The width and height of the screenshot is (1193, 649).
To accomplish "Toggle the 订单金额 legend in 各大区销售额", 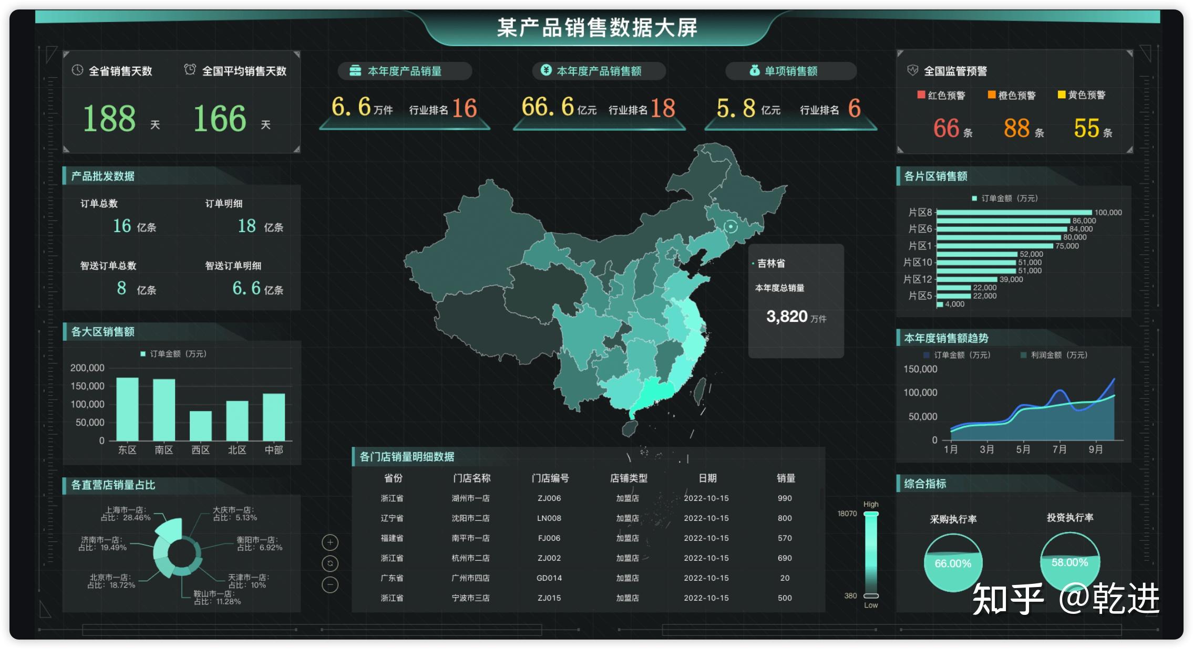I will tap(173, 354).
